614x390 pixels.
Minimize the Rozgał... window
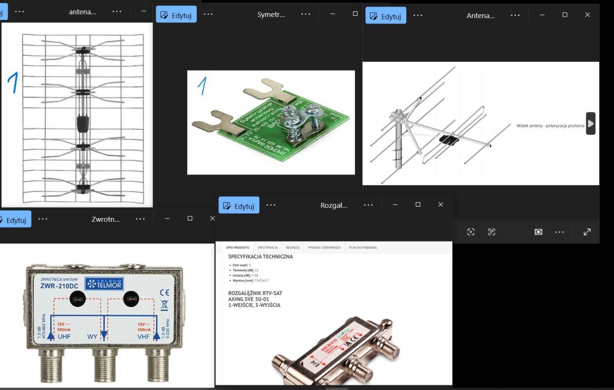pos(396,205)
